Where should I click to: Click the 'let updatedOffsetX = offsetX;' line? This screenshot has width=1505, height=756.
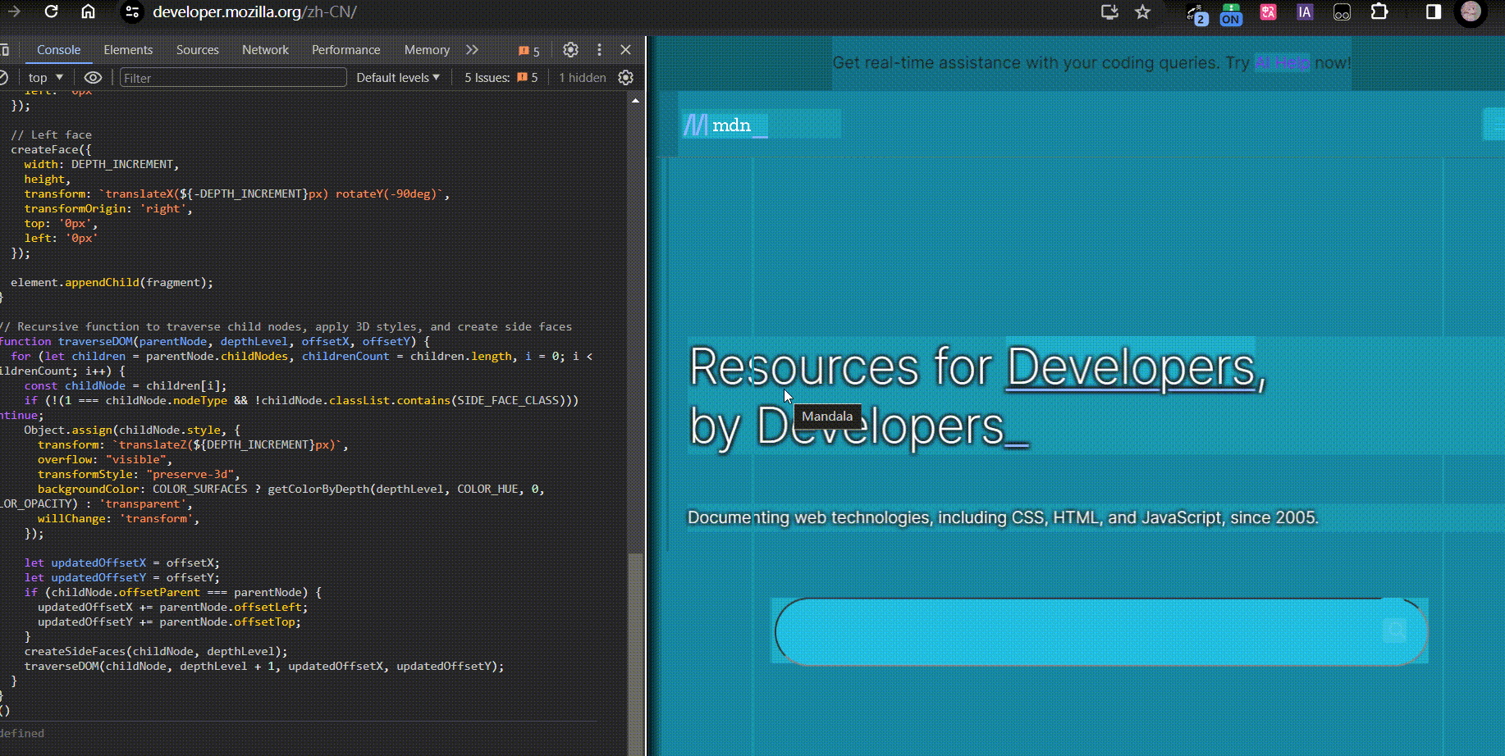(122, 562)
